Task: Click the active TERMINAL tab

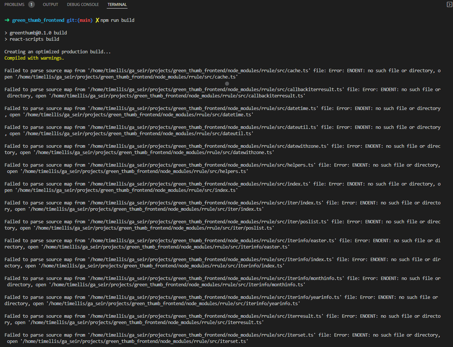Action: point(117,4)
